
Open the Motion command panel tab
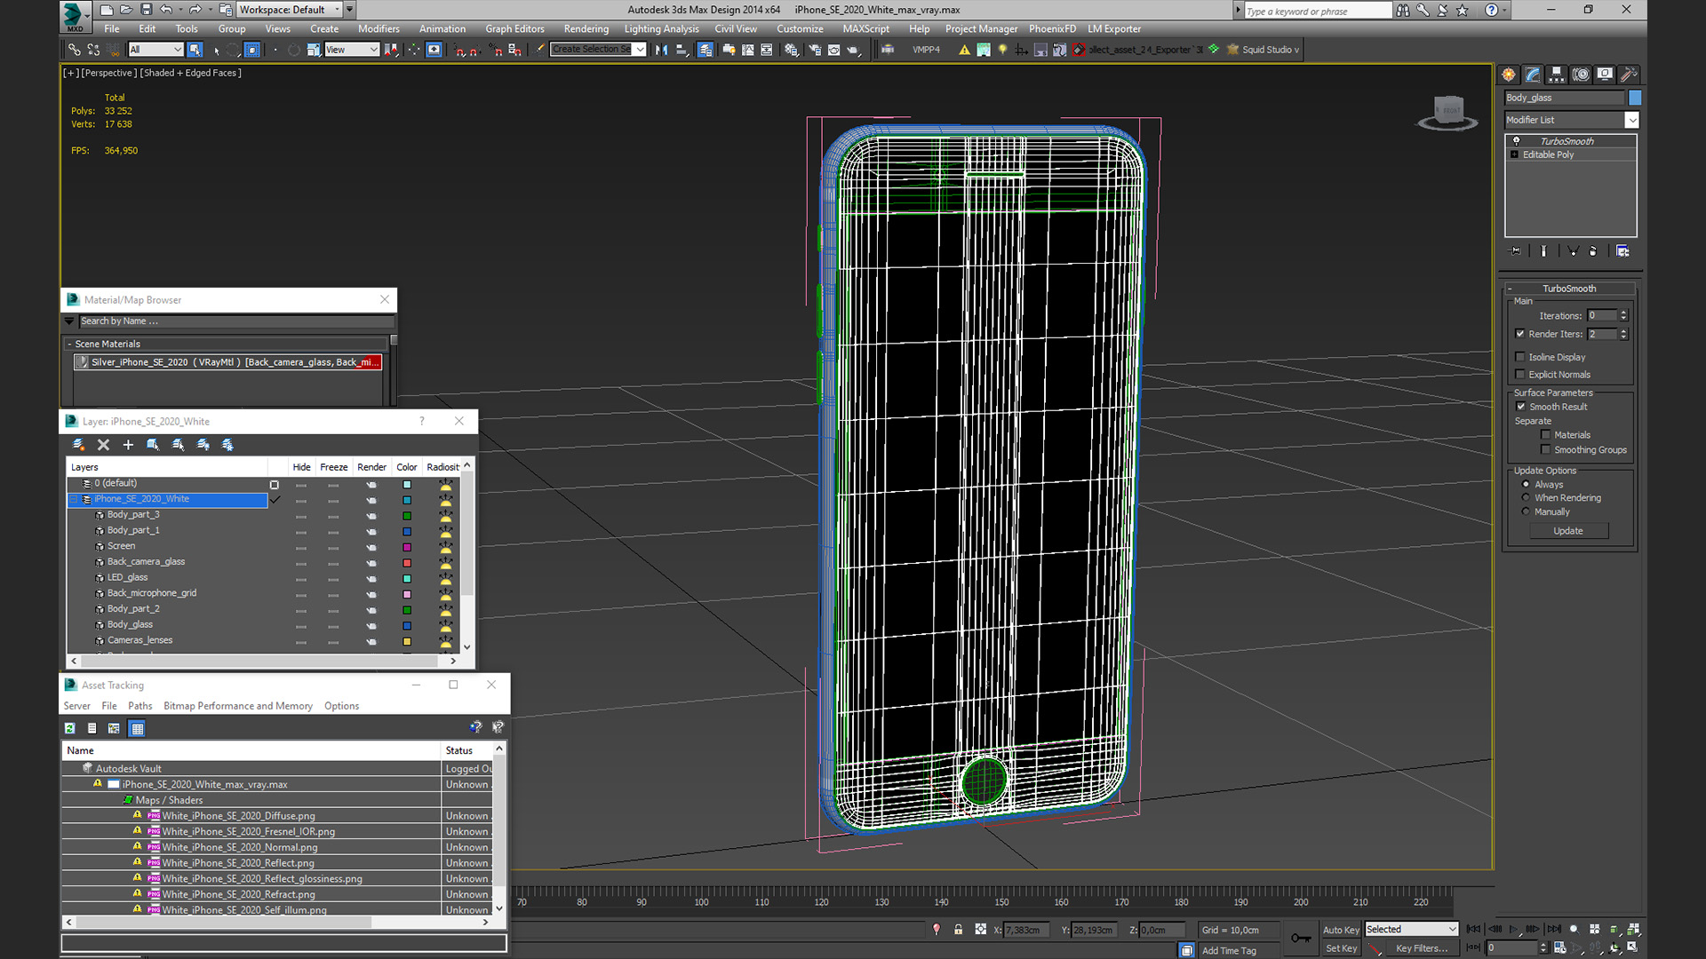[1581, 75]
